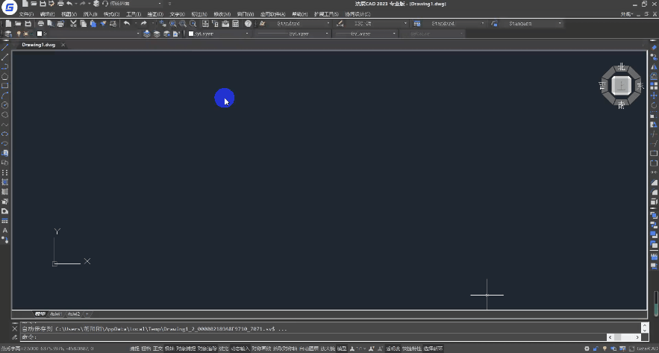Toggle 极轴 polar tracking in status bar

pyautogui.click(x=169, y=349)
